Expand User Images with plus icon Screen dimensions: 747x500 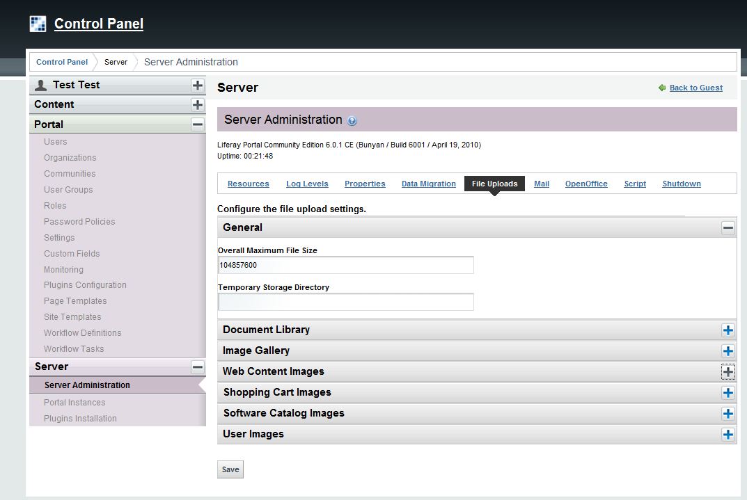728,435
